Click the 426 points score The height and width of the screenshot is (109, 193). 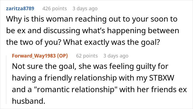tap(55, 9)
